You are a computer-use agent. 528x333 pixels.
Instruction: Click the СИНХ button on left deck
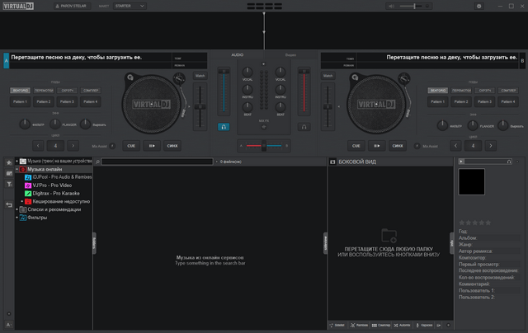click(172, 144)
